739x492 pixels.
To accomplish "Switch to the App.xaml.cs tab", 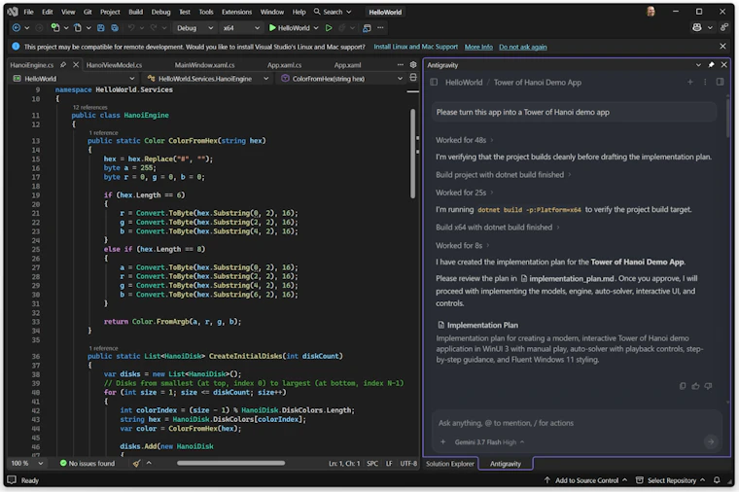I will [x=284, y=65].
